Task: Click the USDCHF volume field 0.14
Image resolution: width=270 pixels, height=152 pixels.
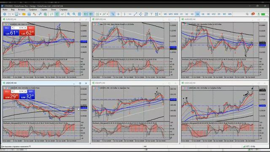Action: tap(19, 91)
